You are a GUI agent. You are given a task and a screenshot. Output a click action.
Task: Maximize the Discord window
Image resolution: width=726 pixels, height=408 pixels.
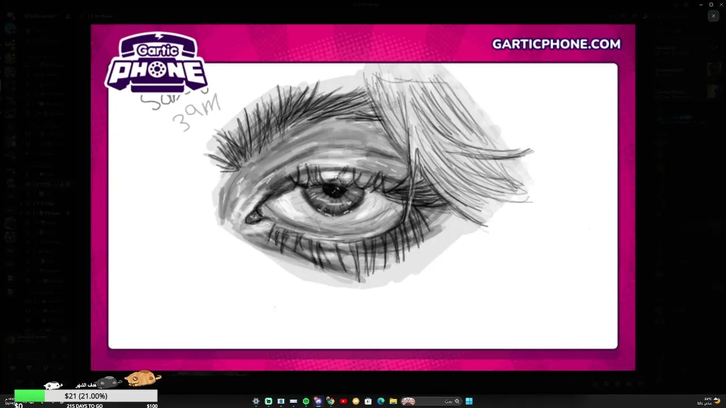[x=711, y=5]
